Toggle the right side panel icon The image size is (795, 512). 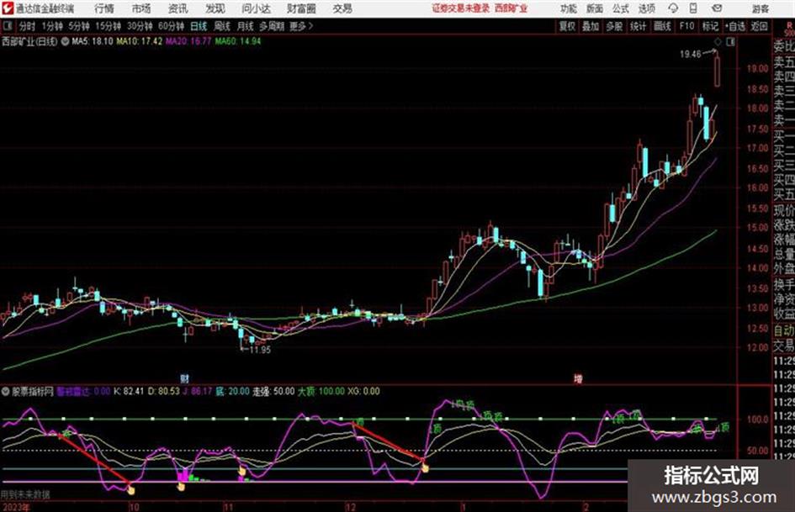(x=730, y=42)
